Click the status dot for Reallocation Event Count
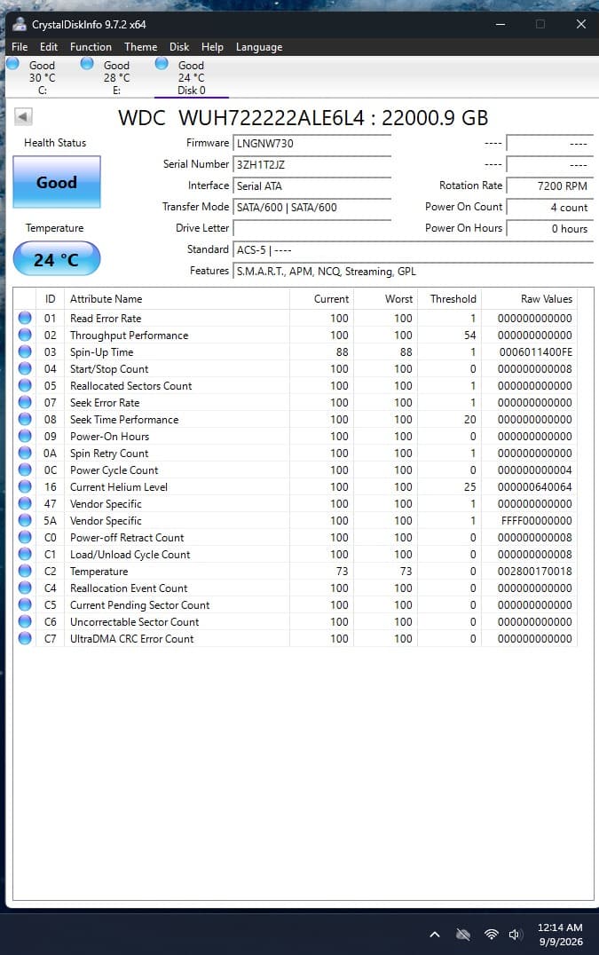The width and height of the screenshot is (599, 955). pos(25,588)
